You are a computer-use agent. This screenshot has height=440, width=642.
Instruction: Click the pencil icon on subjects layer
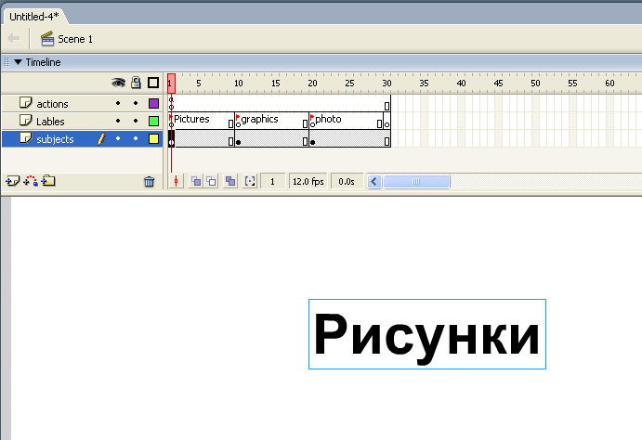pos(101,139)
